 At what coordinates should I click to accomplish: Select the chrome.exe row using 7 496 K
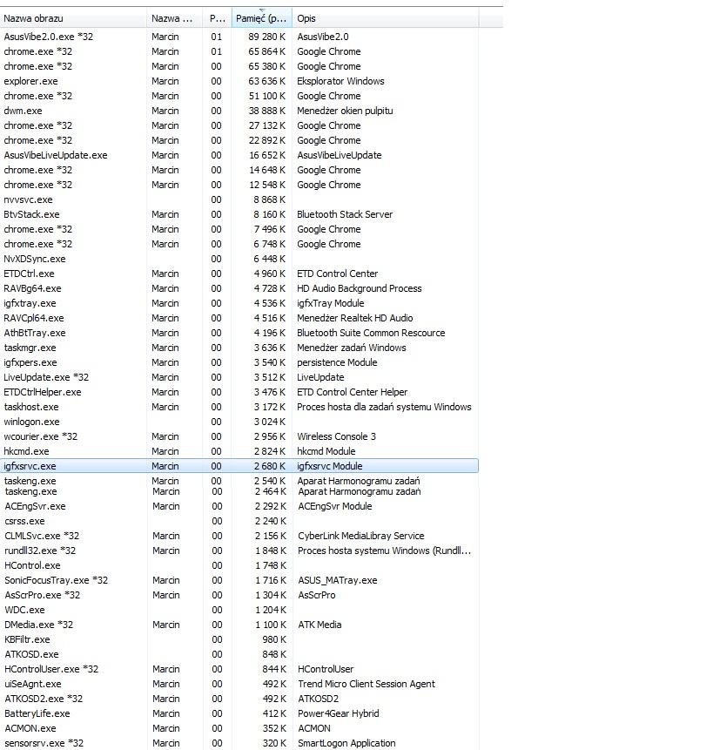point(239,230)
